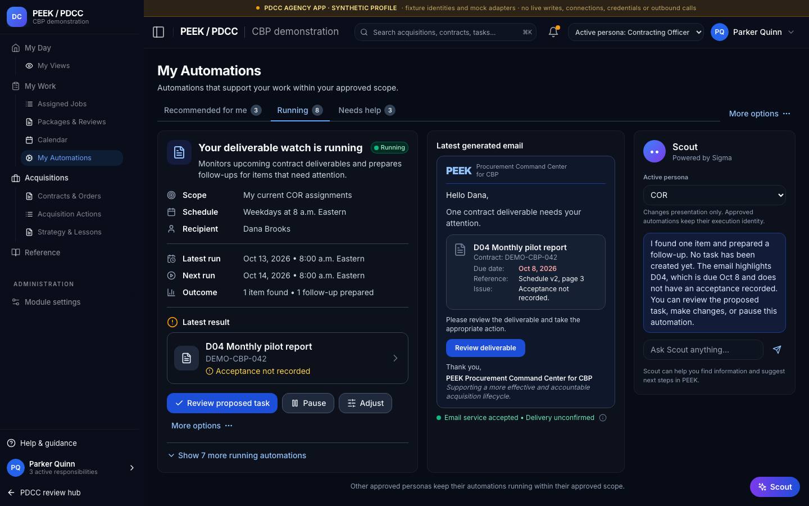Click the search magnifier icon
Image resolution: width=809 pixels, height=506 pixels.
[364, 32]
